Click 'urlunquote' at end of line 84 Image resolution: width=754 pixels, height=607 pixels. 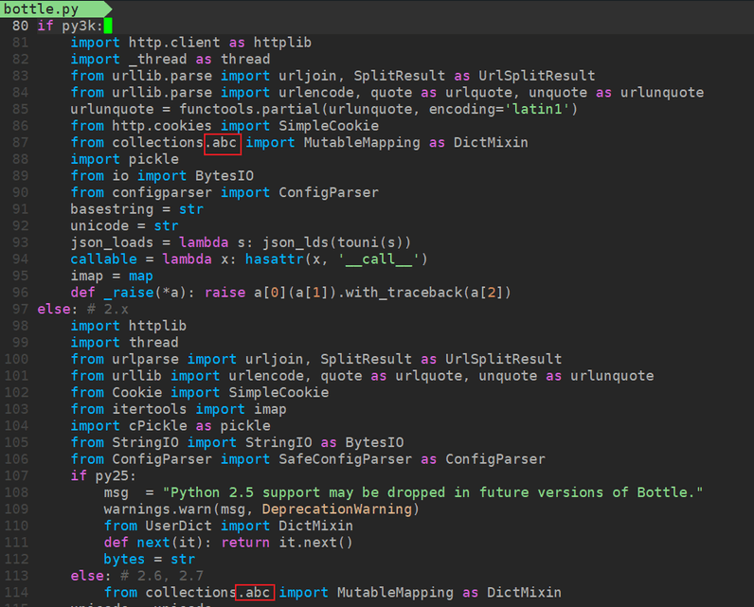click(662, 92)
